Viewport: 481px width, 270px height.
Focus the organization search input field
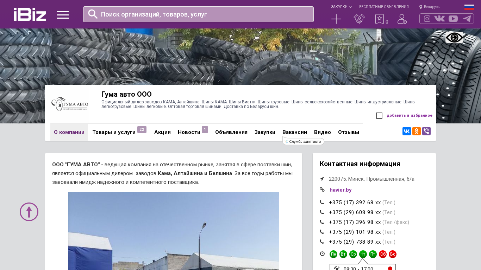198,14
